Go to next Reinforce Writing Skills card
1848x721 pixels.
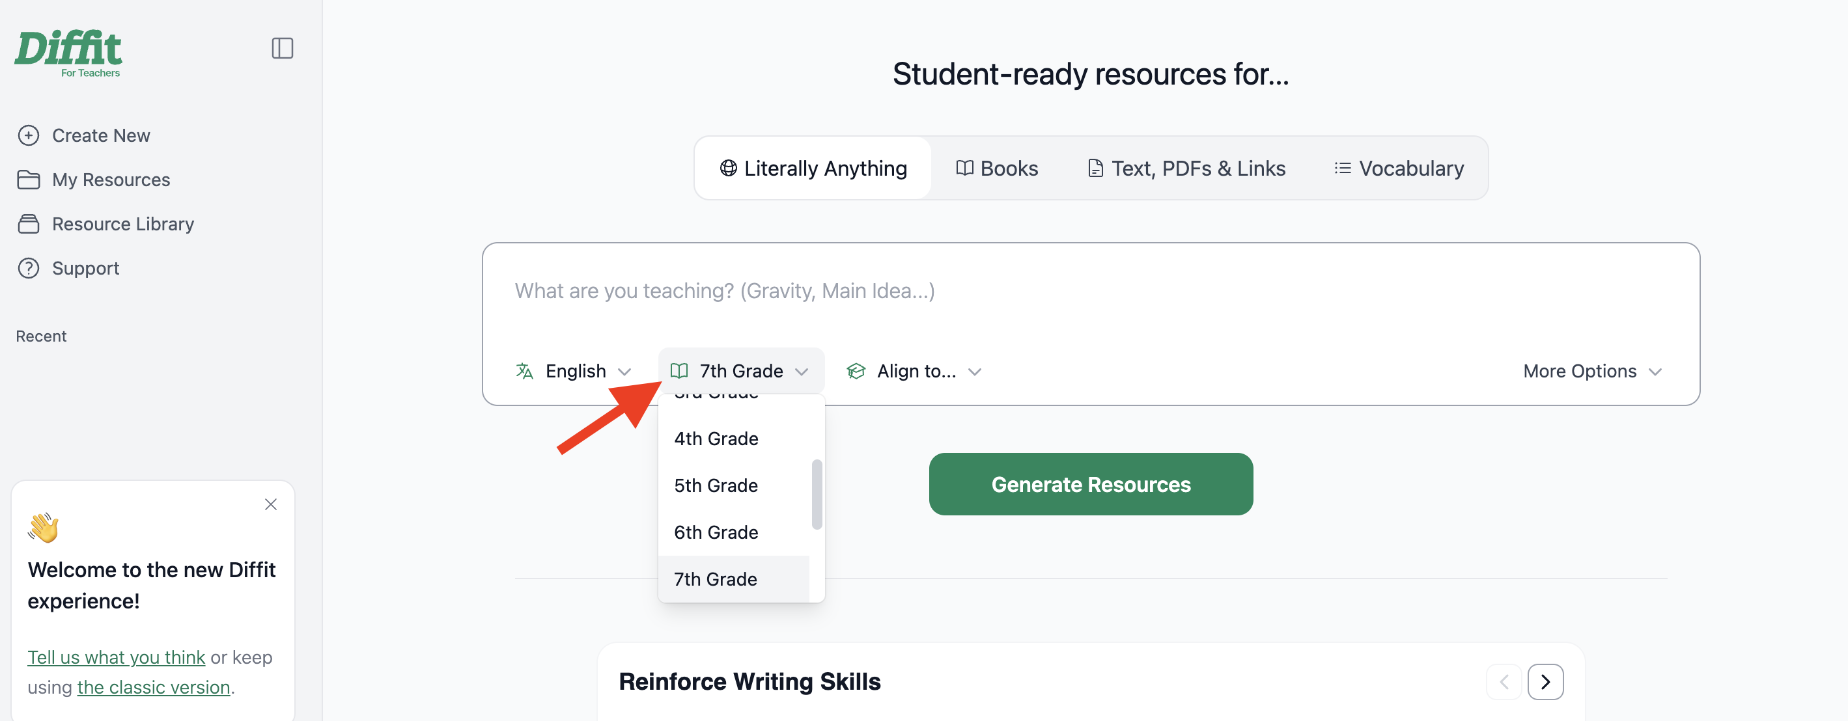tap(1545, 681)
